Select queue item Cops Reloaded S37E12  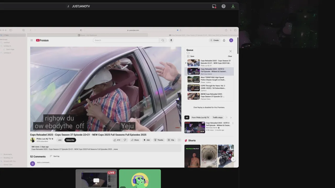click(x=209, y=71)
